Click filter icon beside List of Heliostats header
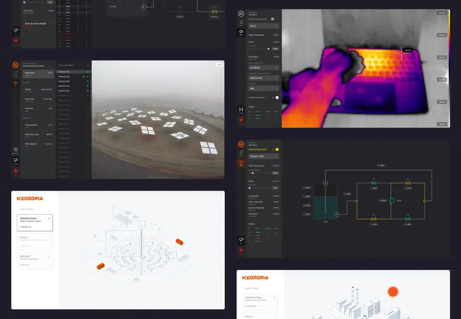Image resolution: width=461 pixels, height=319 pixels. (88, 65)
